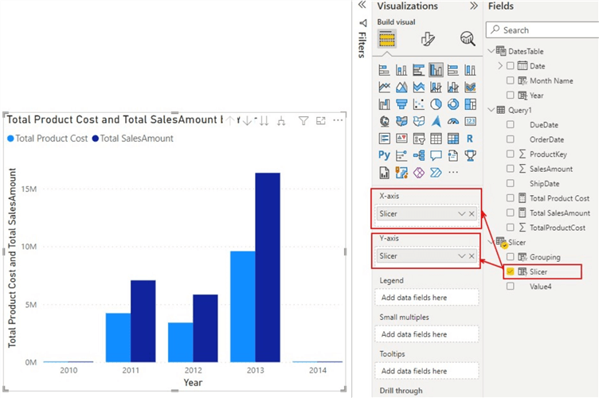Select the Matrix visual icon
This screenshot has width=599, height=398.
pos(453,139)
